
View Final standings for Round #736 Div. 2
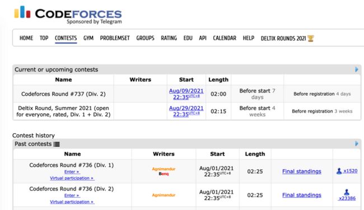coord(301,195)
